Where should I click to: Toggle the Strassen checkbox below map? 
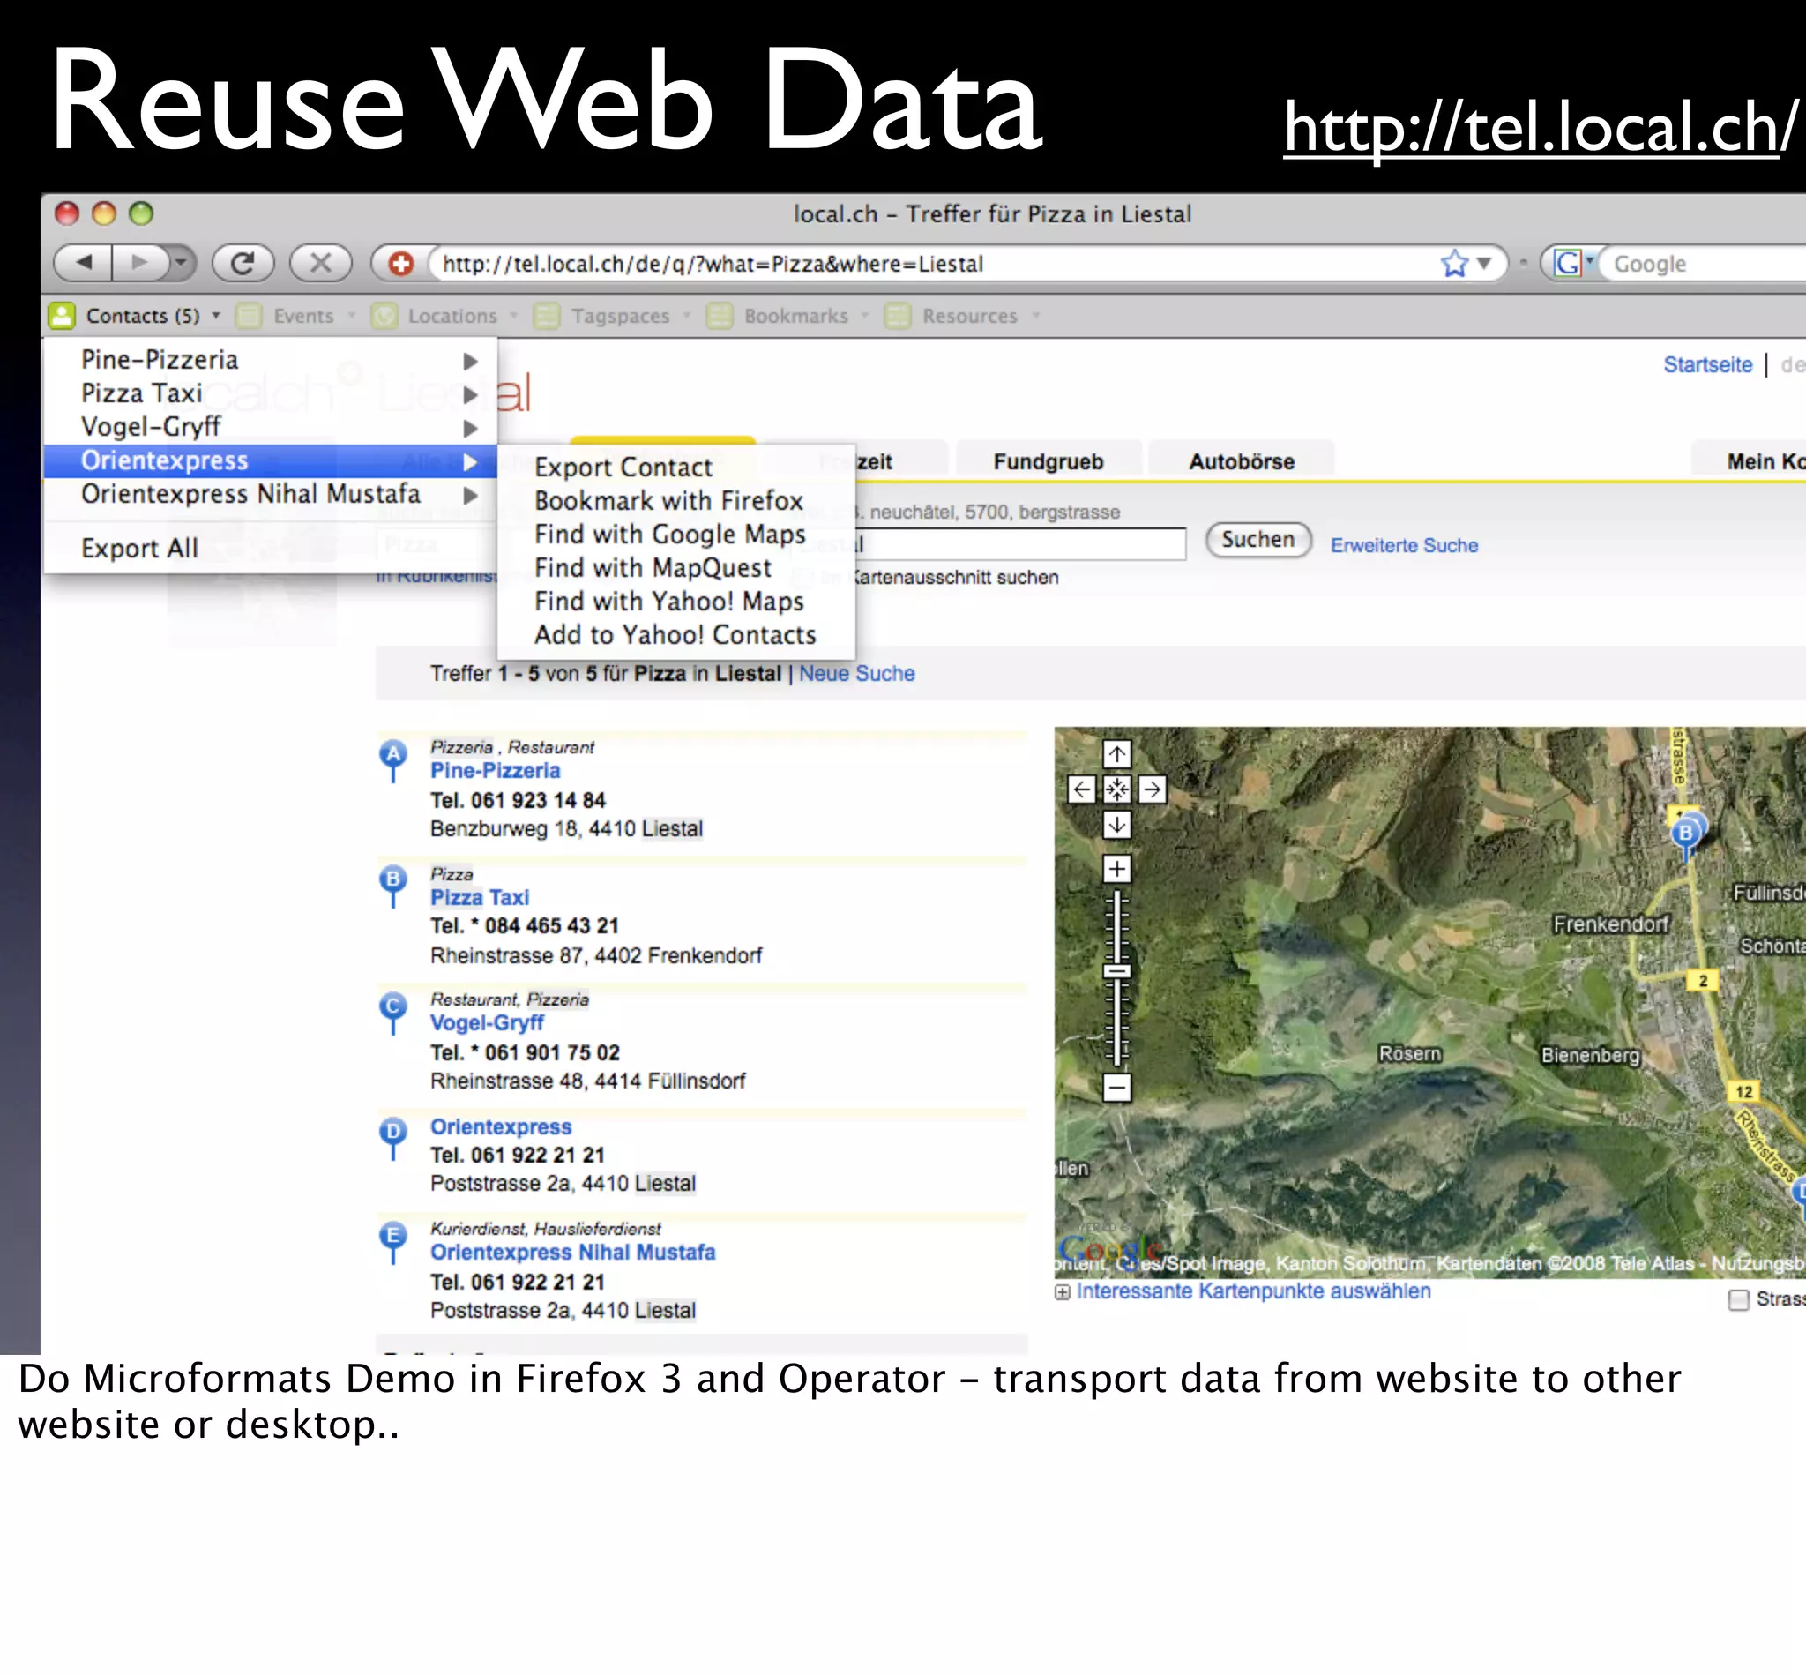[1738, 1299]
